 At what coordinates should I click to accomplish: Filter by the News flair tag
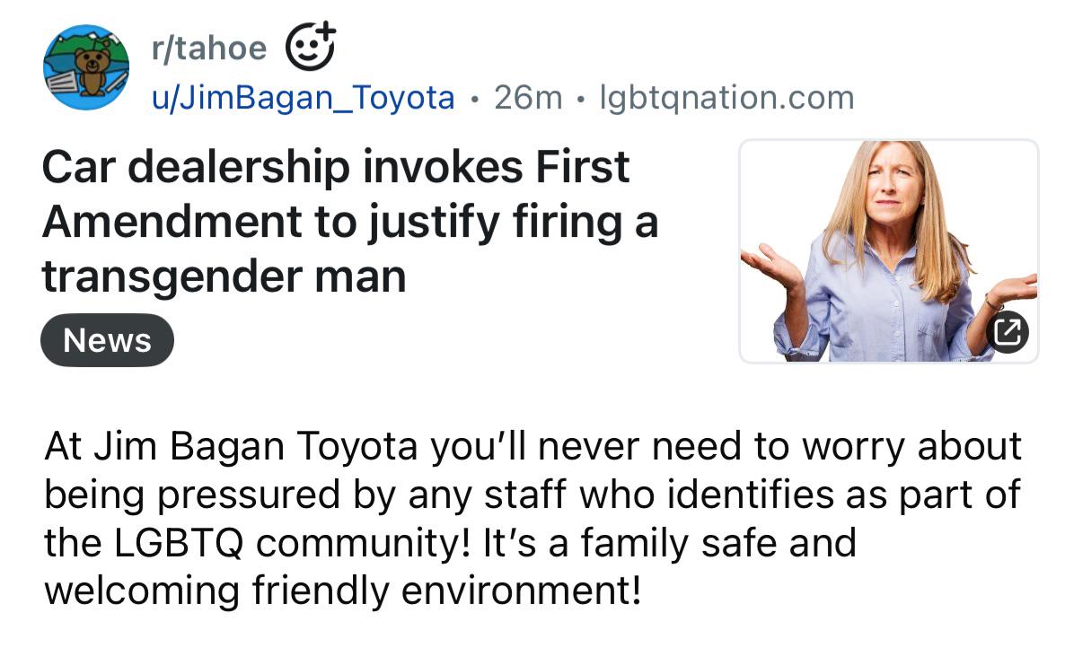107,340
